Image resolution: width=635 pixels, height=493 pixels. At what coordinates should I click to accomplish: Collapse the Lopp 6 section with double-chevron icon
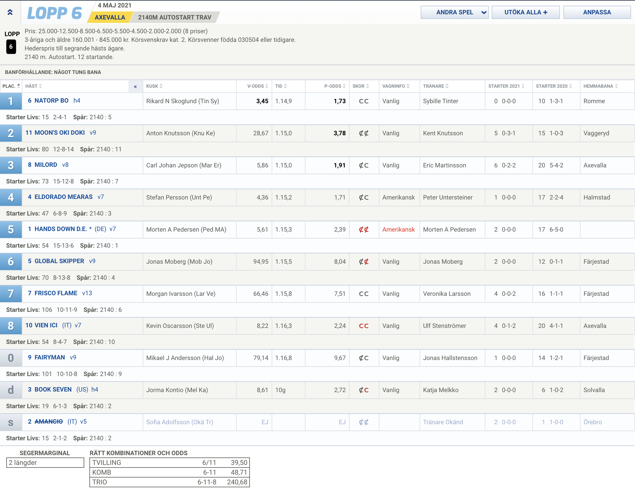[10, 12]
